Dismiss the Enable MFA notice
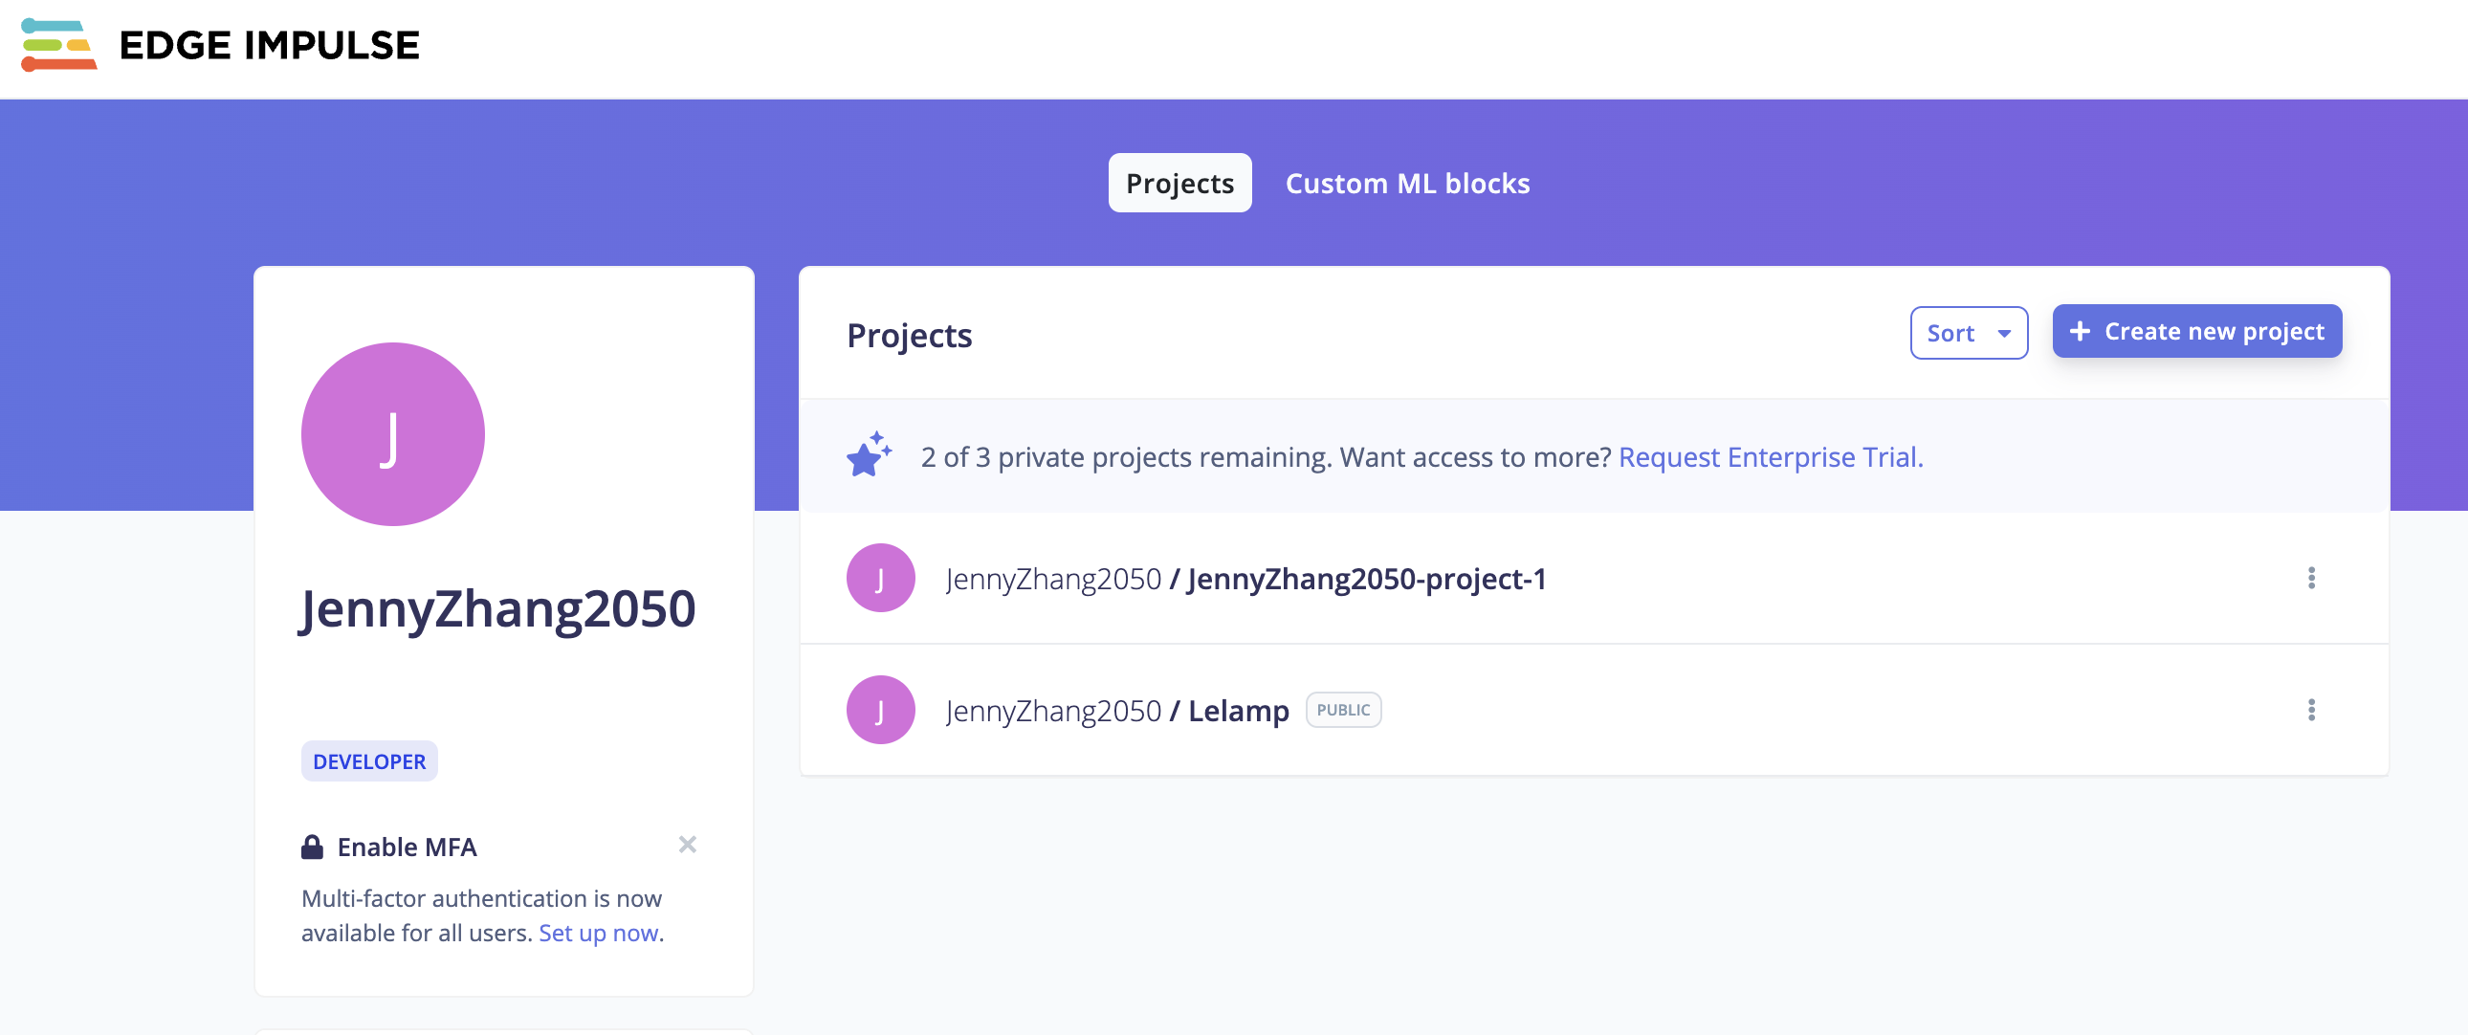Image resolution: width=2468 pixels, height=1035 pixels. coord(687,845)
